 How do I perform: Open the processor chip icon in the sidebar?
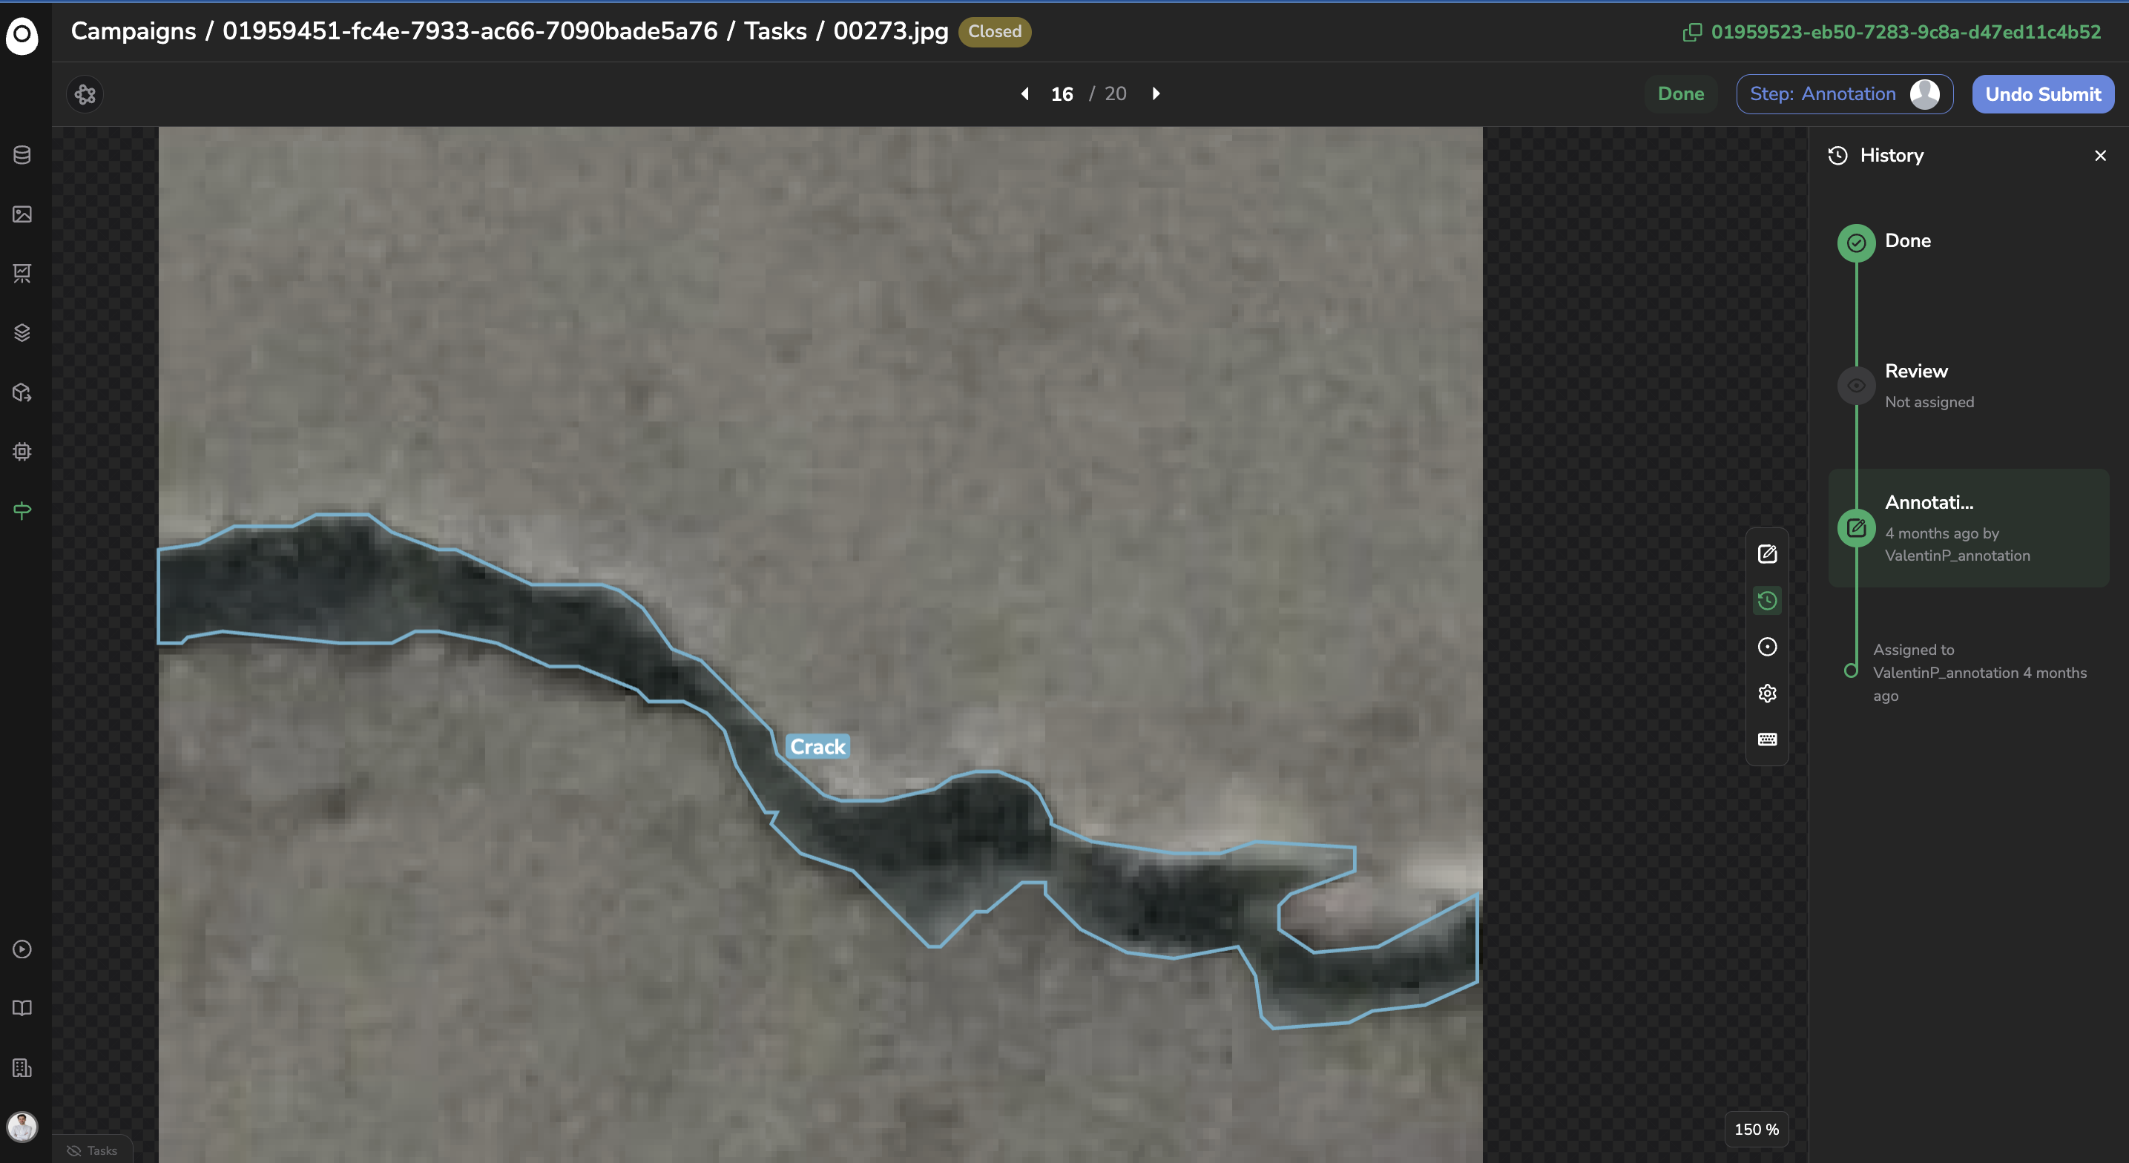(x=22, y=451)
